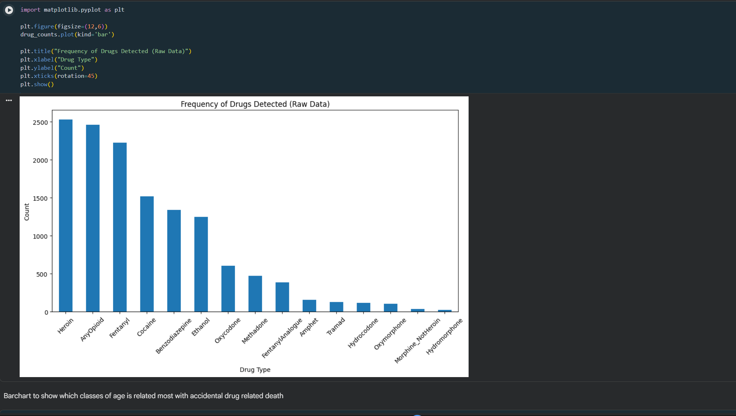Place cursor in the import matplotlib line

point(72,10)
